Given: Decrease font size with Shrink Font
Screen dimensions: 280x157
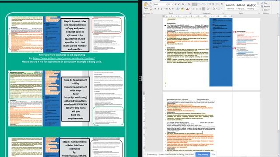Looking at the screenshot, I should [x=178, y=4].
